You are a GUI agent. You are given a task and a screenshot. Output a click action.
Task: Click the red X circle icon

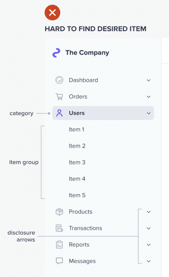pyautogui.click(x=52, y=13)
